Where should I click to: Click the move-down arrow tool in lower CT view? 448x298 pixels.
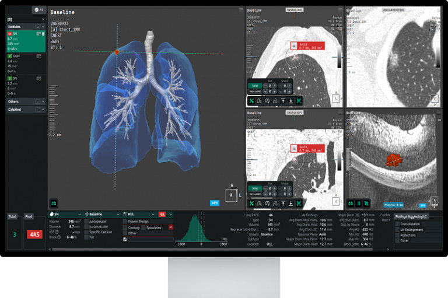[290, 203]
